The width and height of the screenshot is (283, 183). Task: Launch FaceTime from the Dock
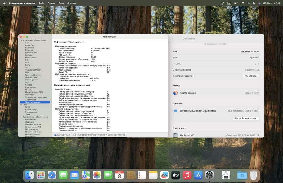108,175
